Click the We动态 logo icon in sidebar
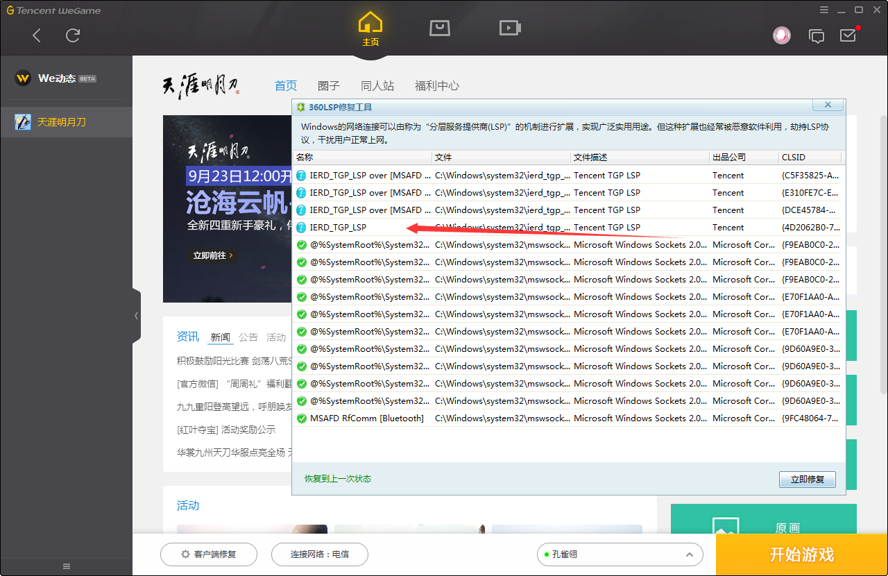The width and height of the screenshot is (888, 576). point(23,78)
